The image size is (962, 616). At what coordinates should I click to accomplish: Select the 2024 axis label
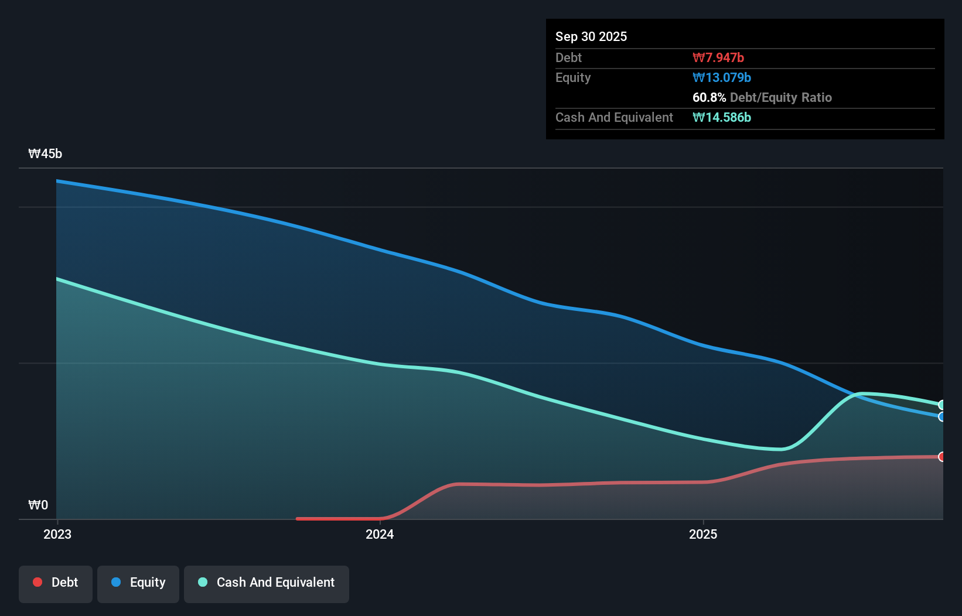coord(380,534)
